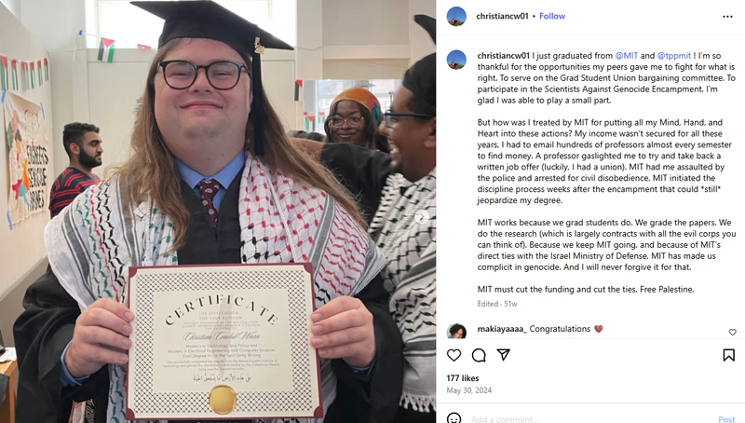
Task: Click christiancw01 username in post header
Action: click(x=502, y=16)
